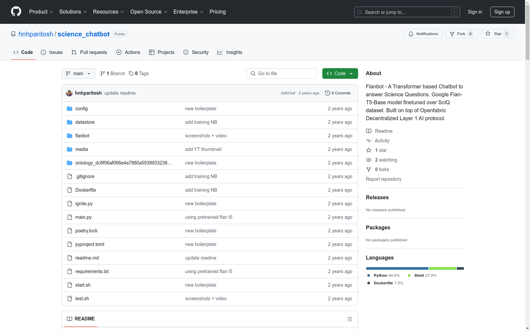This screenshot has width=530, height=331.
Task: Click the Sign up button
Action: [502, 12]
